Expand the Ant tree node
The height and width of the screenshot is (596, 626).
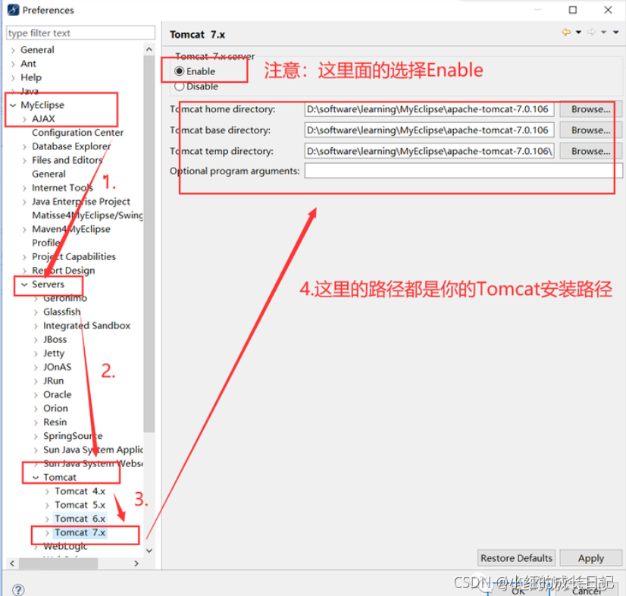click(13, 64)
